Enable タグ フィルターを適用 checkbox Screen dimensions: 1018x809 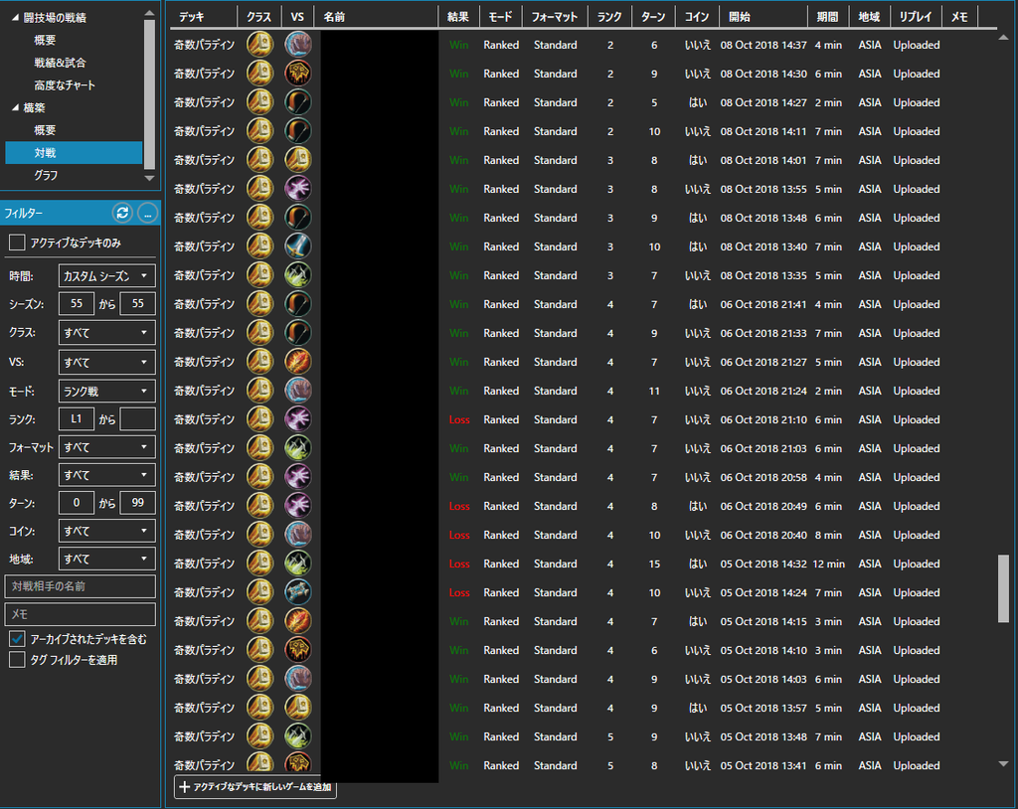17,660
